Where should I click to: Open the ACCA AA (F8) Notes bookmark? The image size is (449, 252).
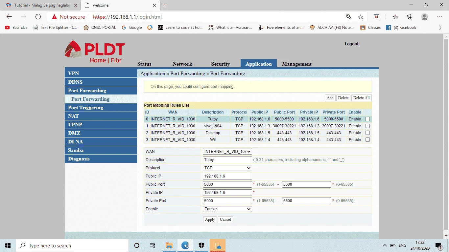click(x=332, y=28)
